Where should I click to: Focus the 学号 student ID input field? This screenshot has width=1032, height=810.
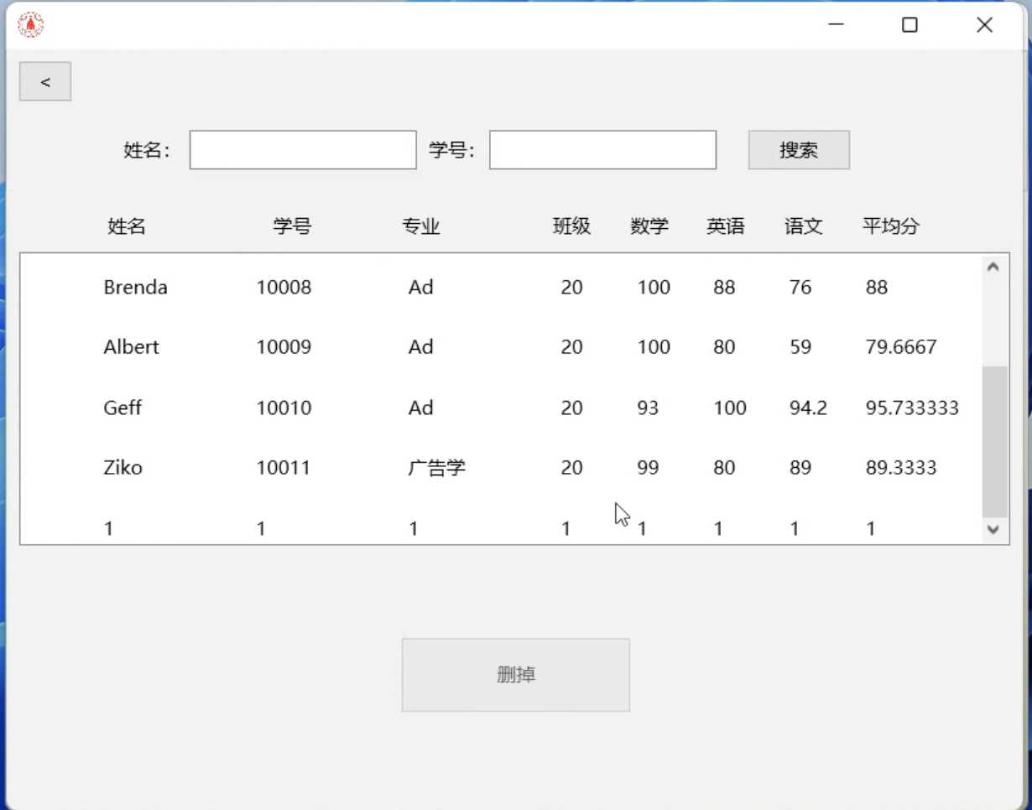[602, 150]
